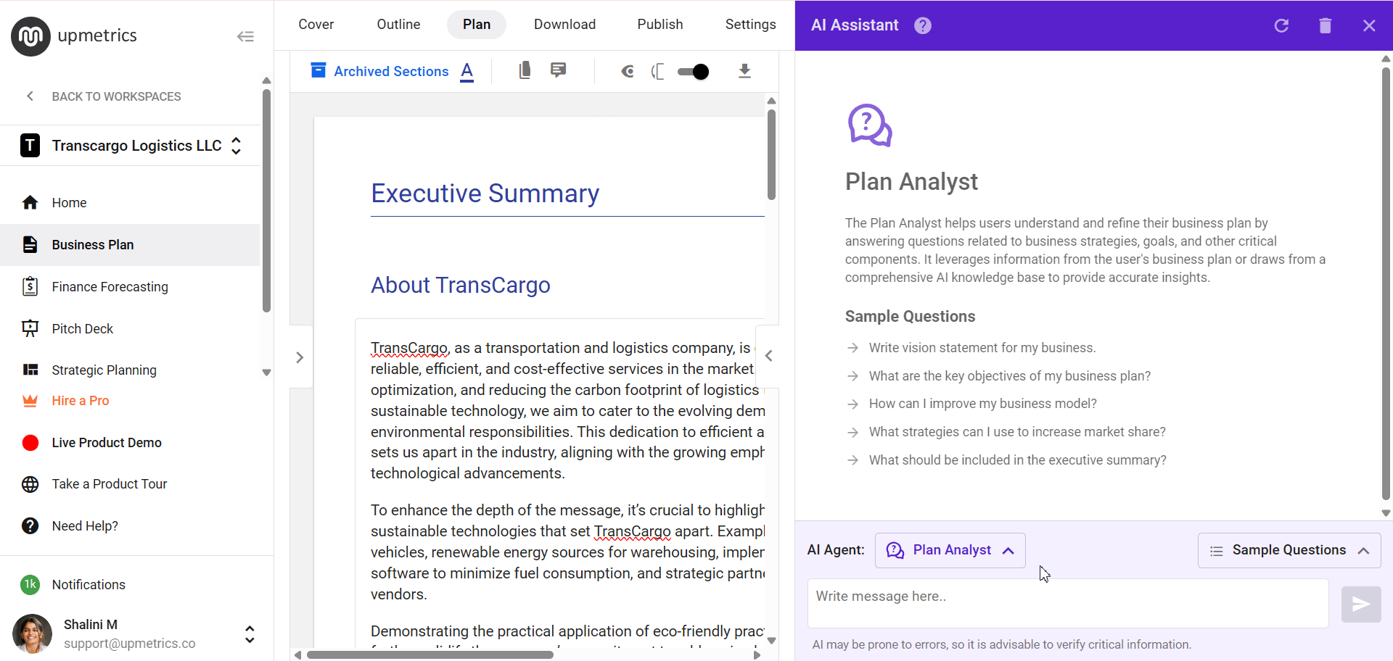The width and height of the screenshot is (1393, 661).
Task: Click the eye preview icon in toolbar
Action: coord(628,71)
